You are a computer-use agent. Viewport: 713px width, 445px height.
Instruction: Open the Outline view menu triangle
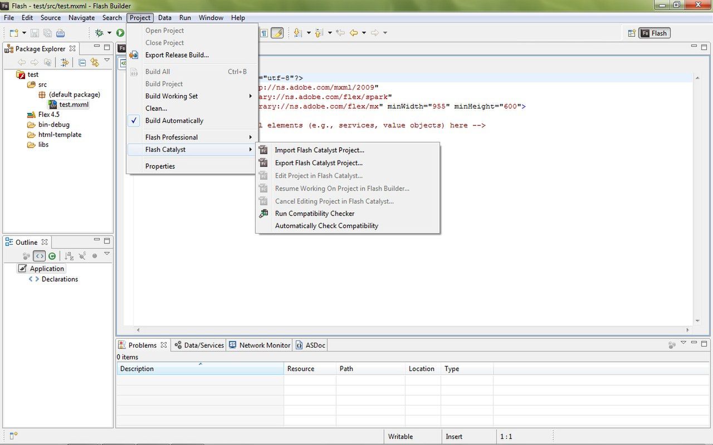107,254
